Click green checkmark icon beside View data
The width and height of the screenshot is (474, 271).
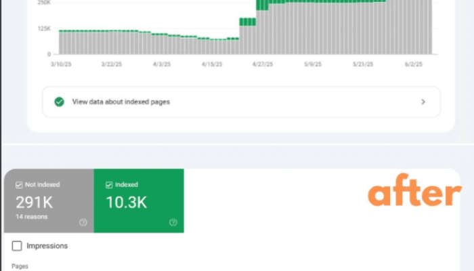[x=60, y=102]
